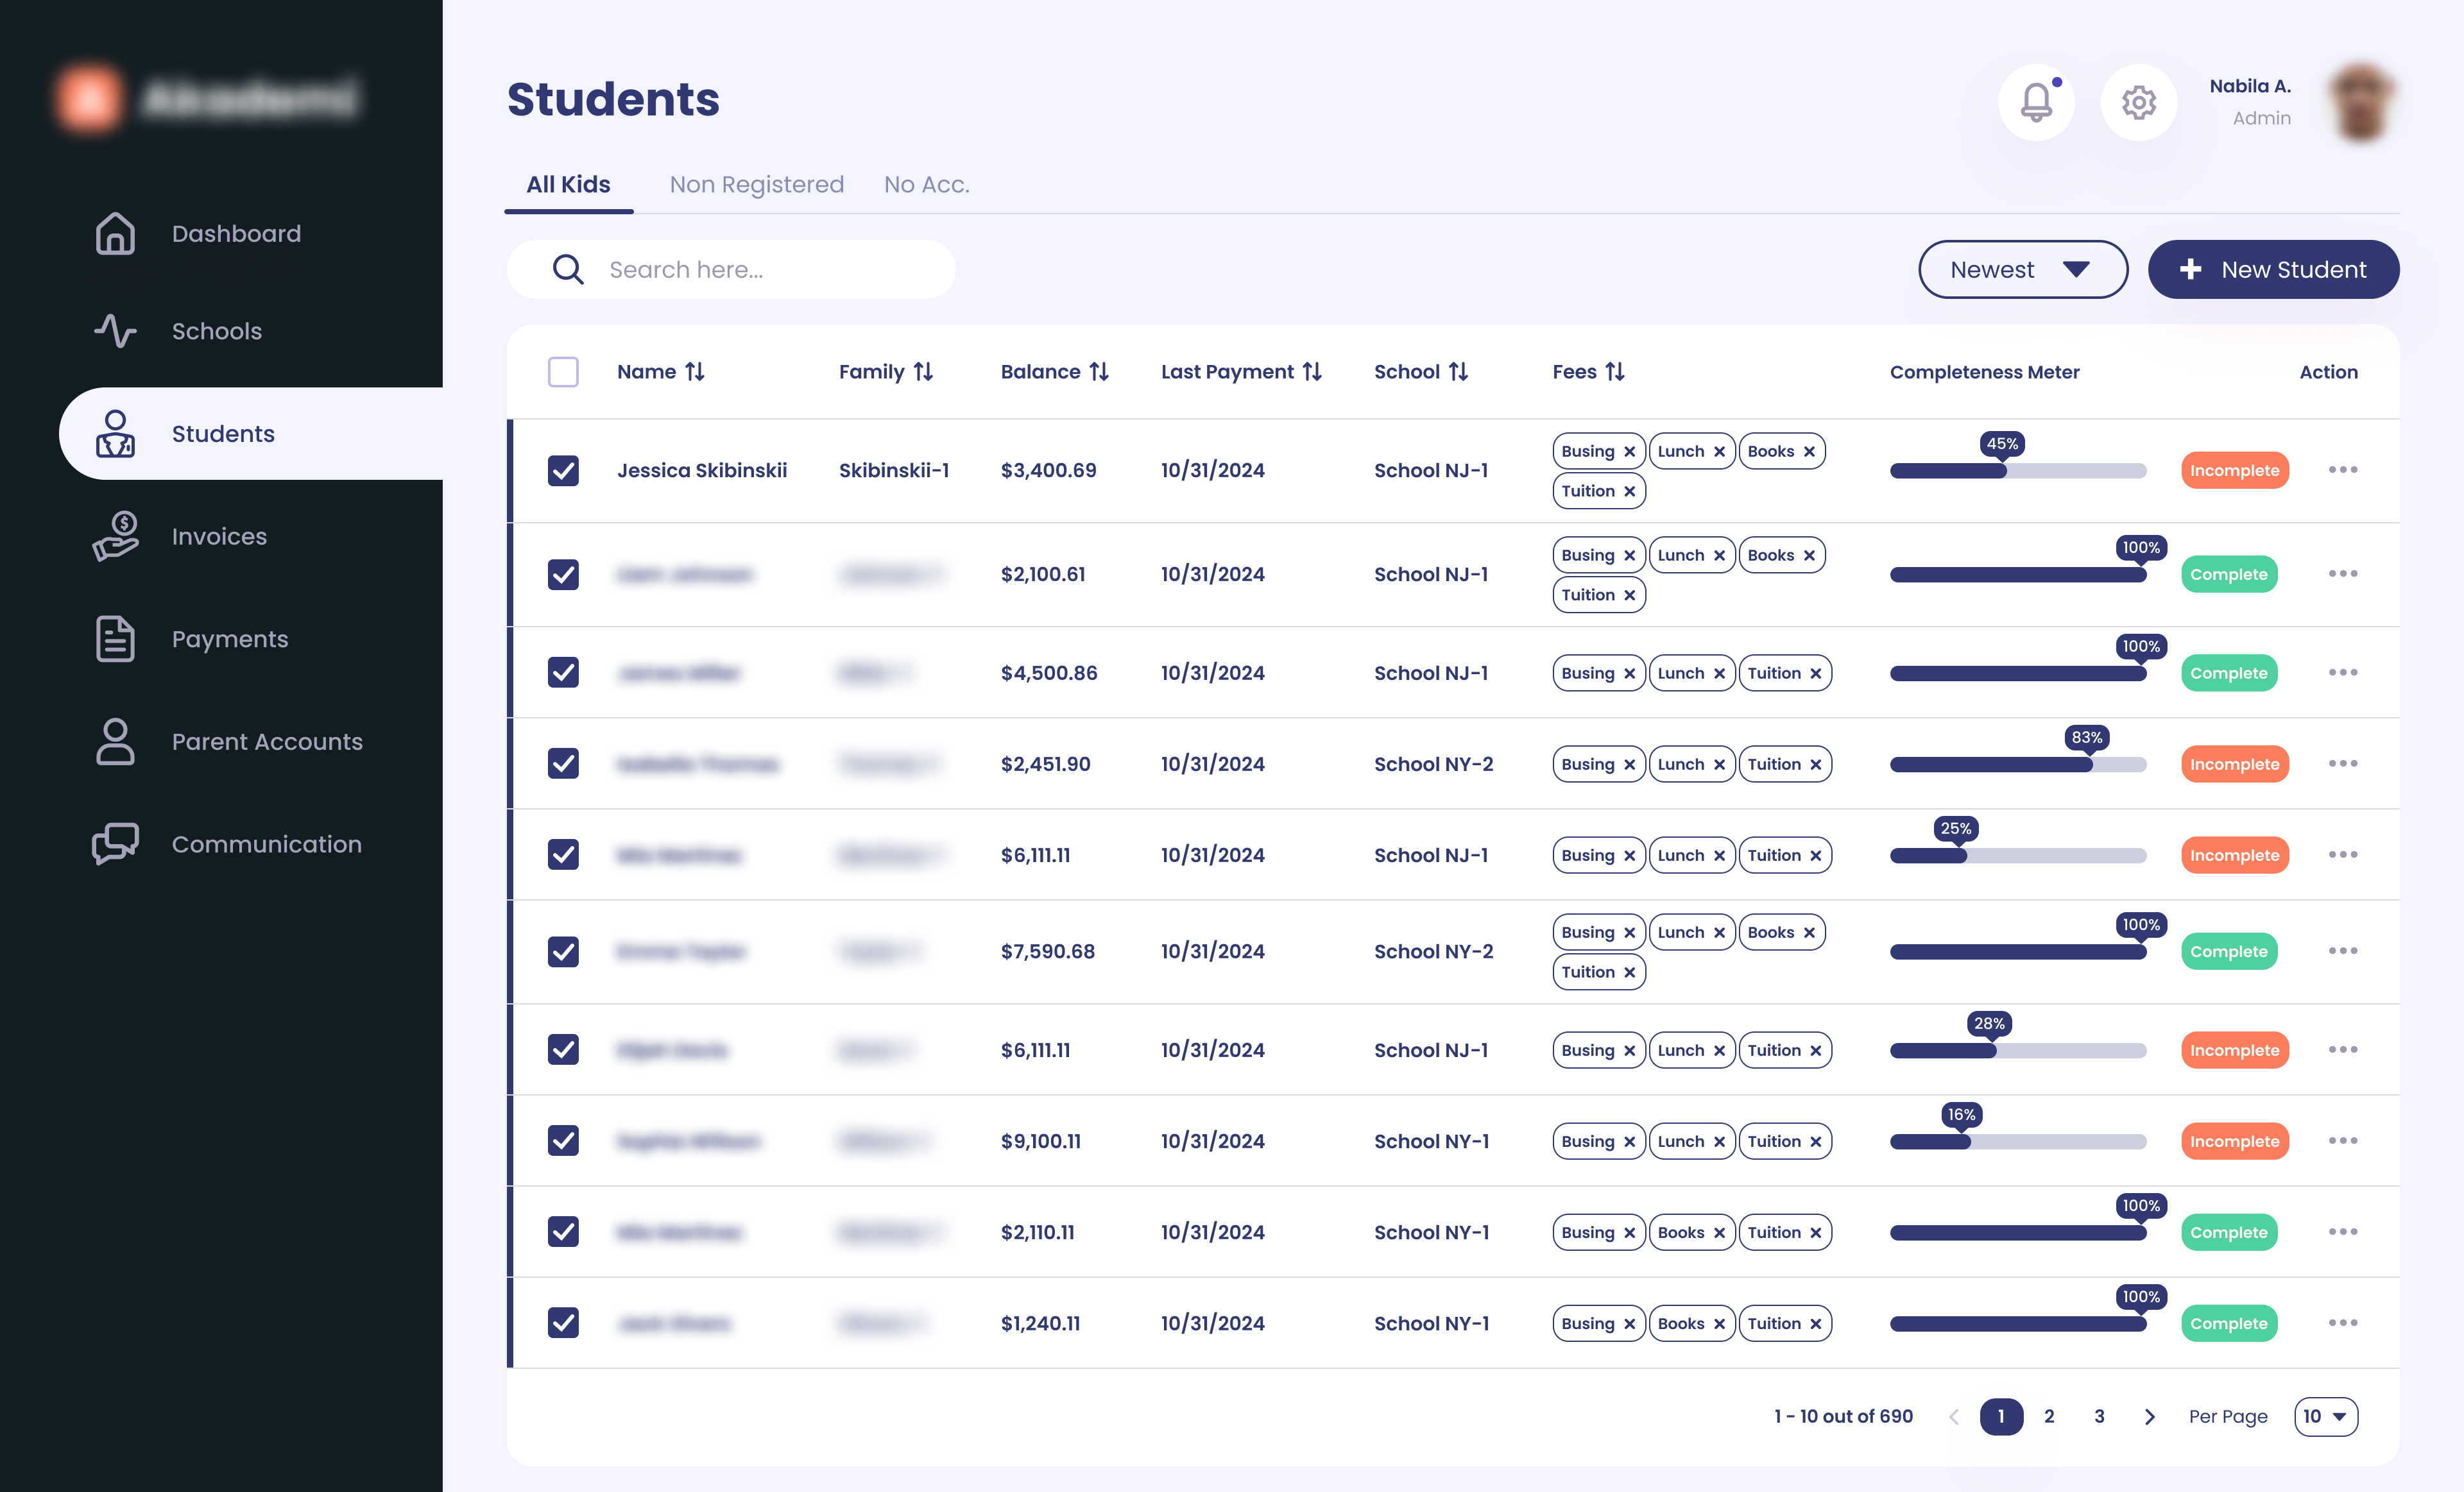Sort table by School arrows
The height and width of the screenshot is (1492, 2464).
pyautogui.click(x=1458, y=372)
